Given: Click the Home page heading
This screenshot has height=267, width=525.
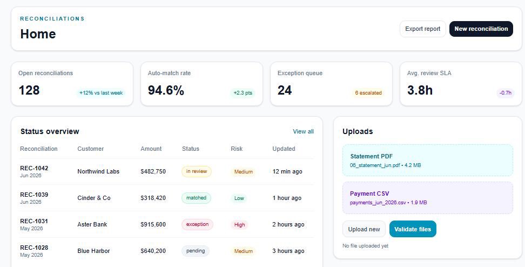Looking at the screenshot, I should point(38,34).
